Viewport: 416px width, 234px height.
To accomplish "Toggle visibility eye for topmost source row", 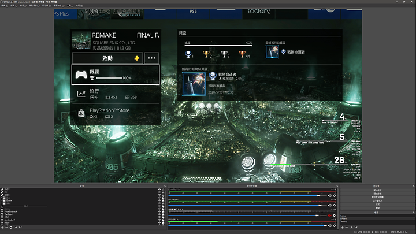I will pos(159,190).
